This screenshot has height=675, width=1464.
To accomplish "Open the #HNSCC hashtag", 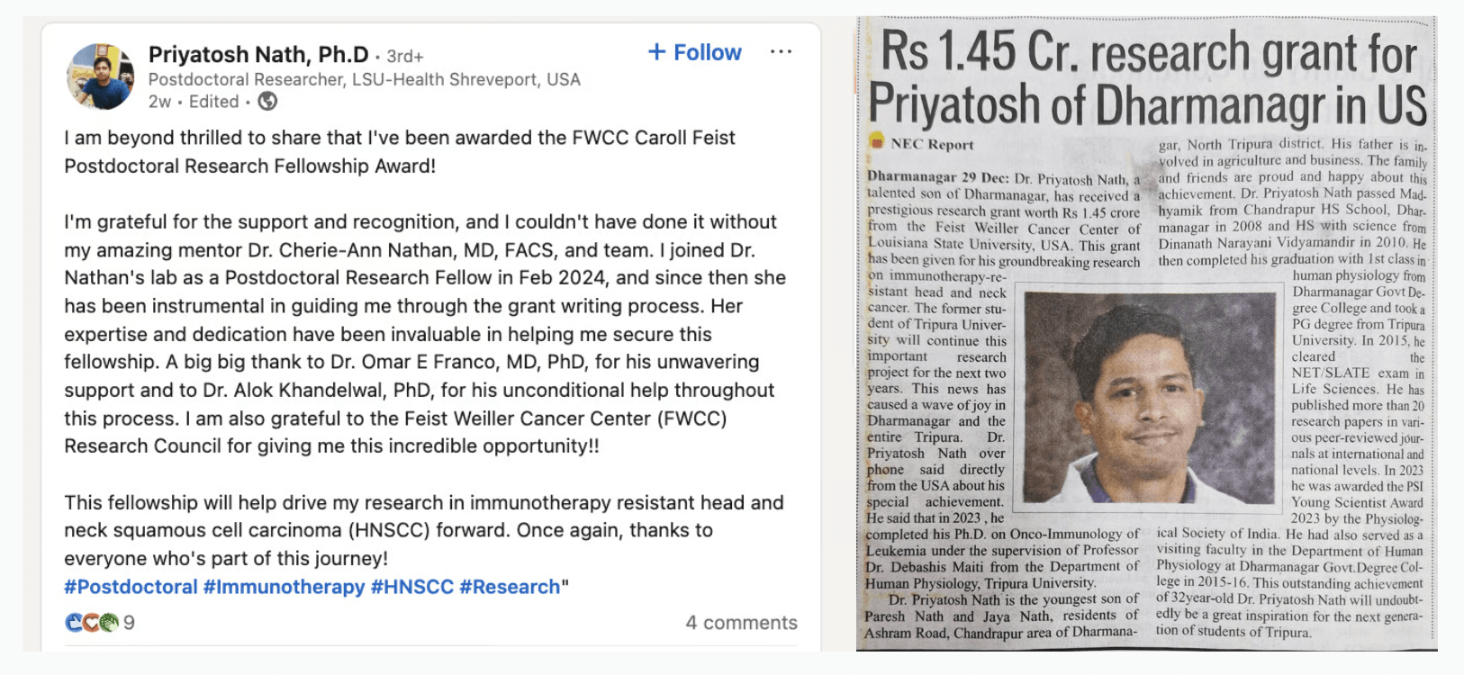I will pos(411,587).
